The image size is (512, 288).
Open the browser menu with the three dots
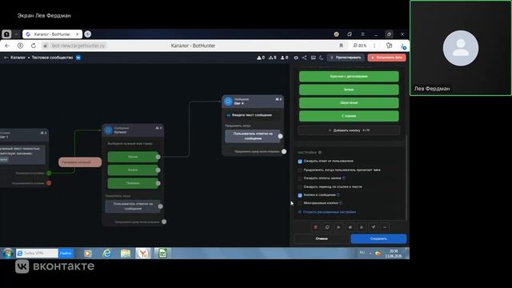pos(374,46)
